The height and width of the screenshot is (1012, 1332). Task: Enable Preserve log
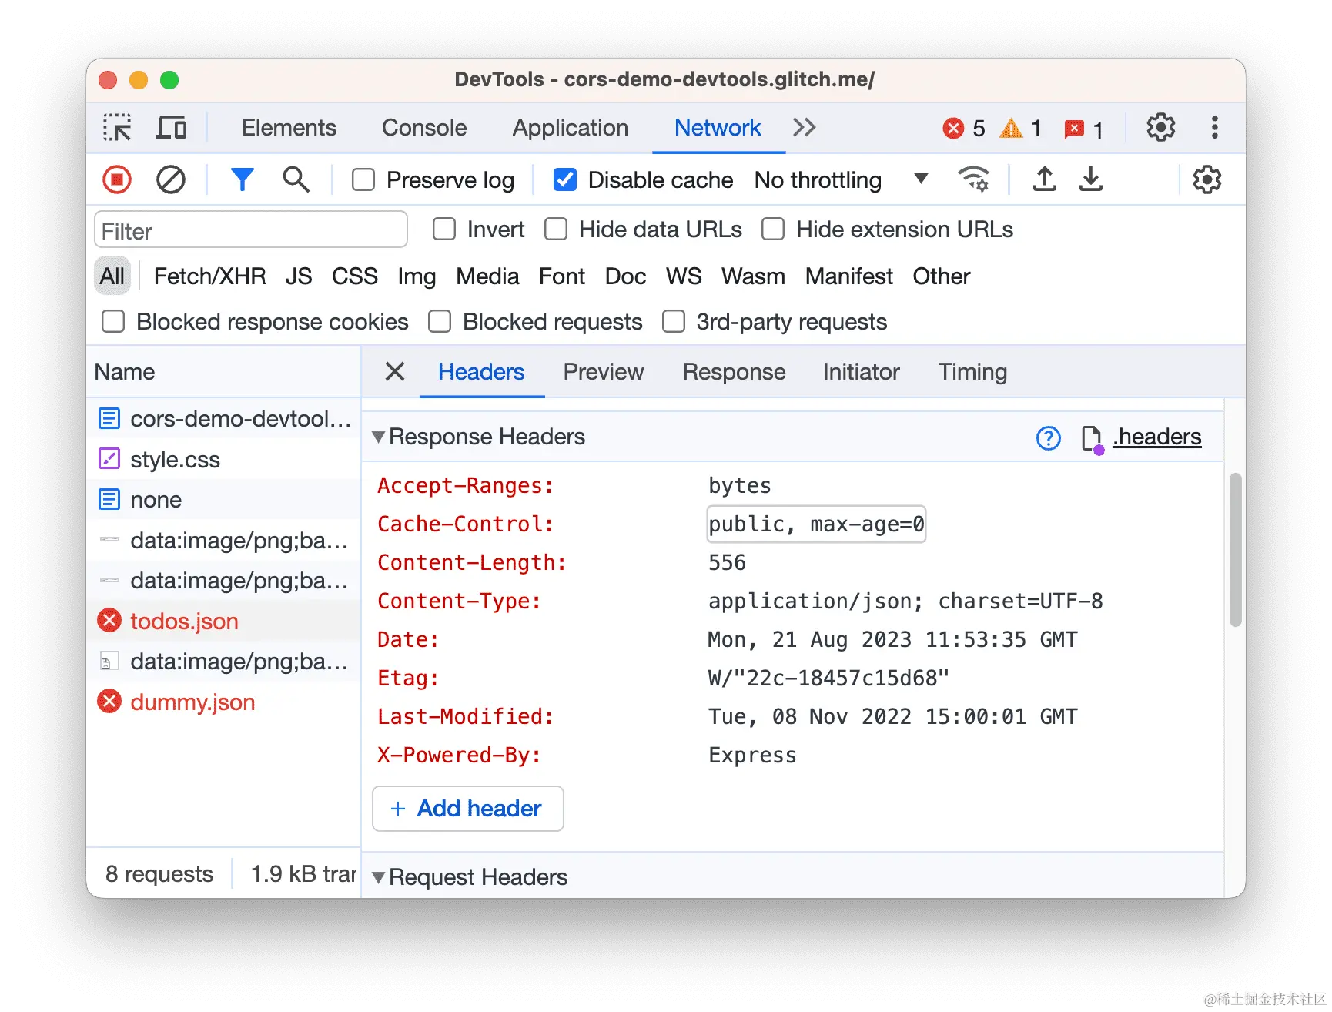tap(363, 179)
